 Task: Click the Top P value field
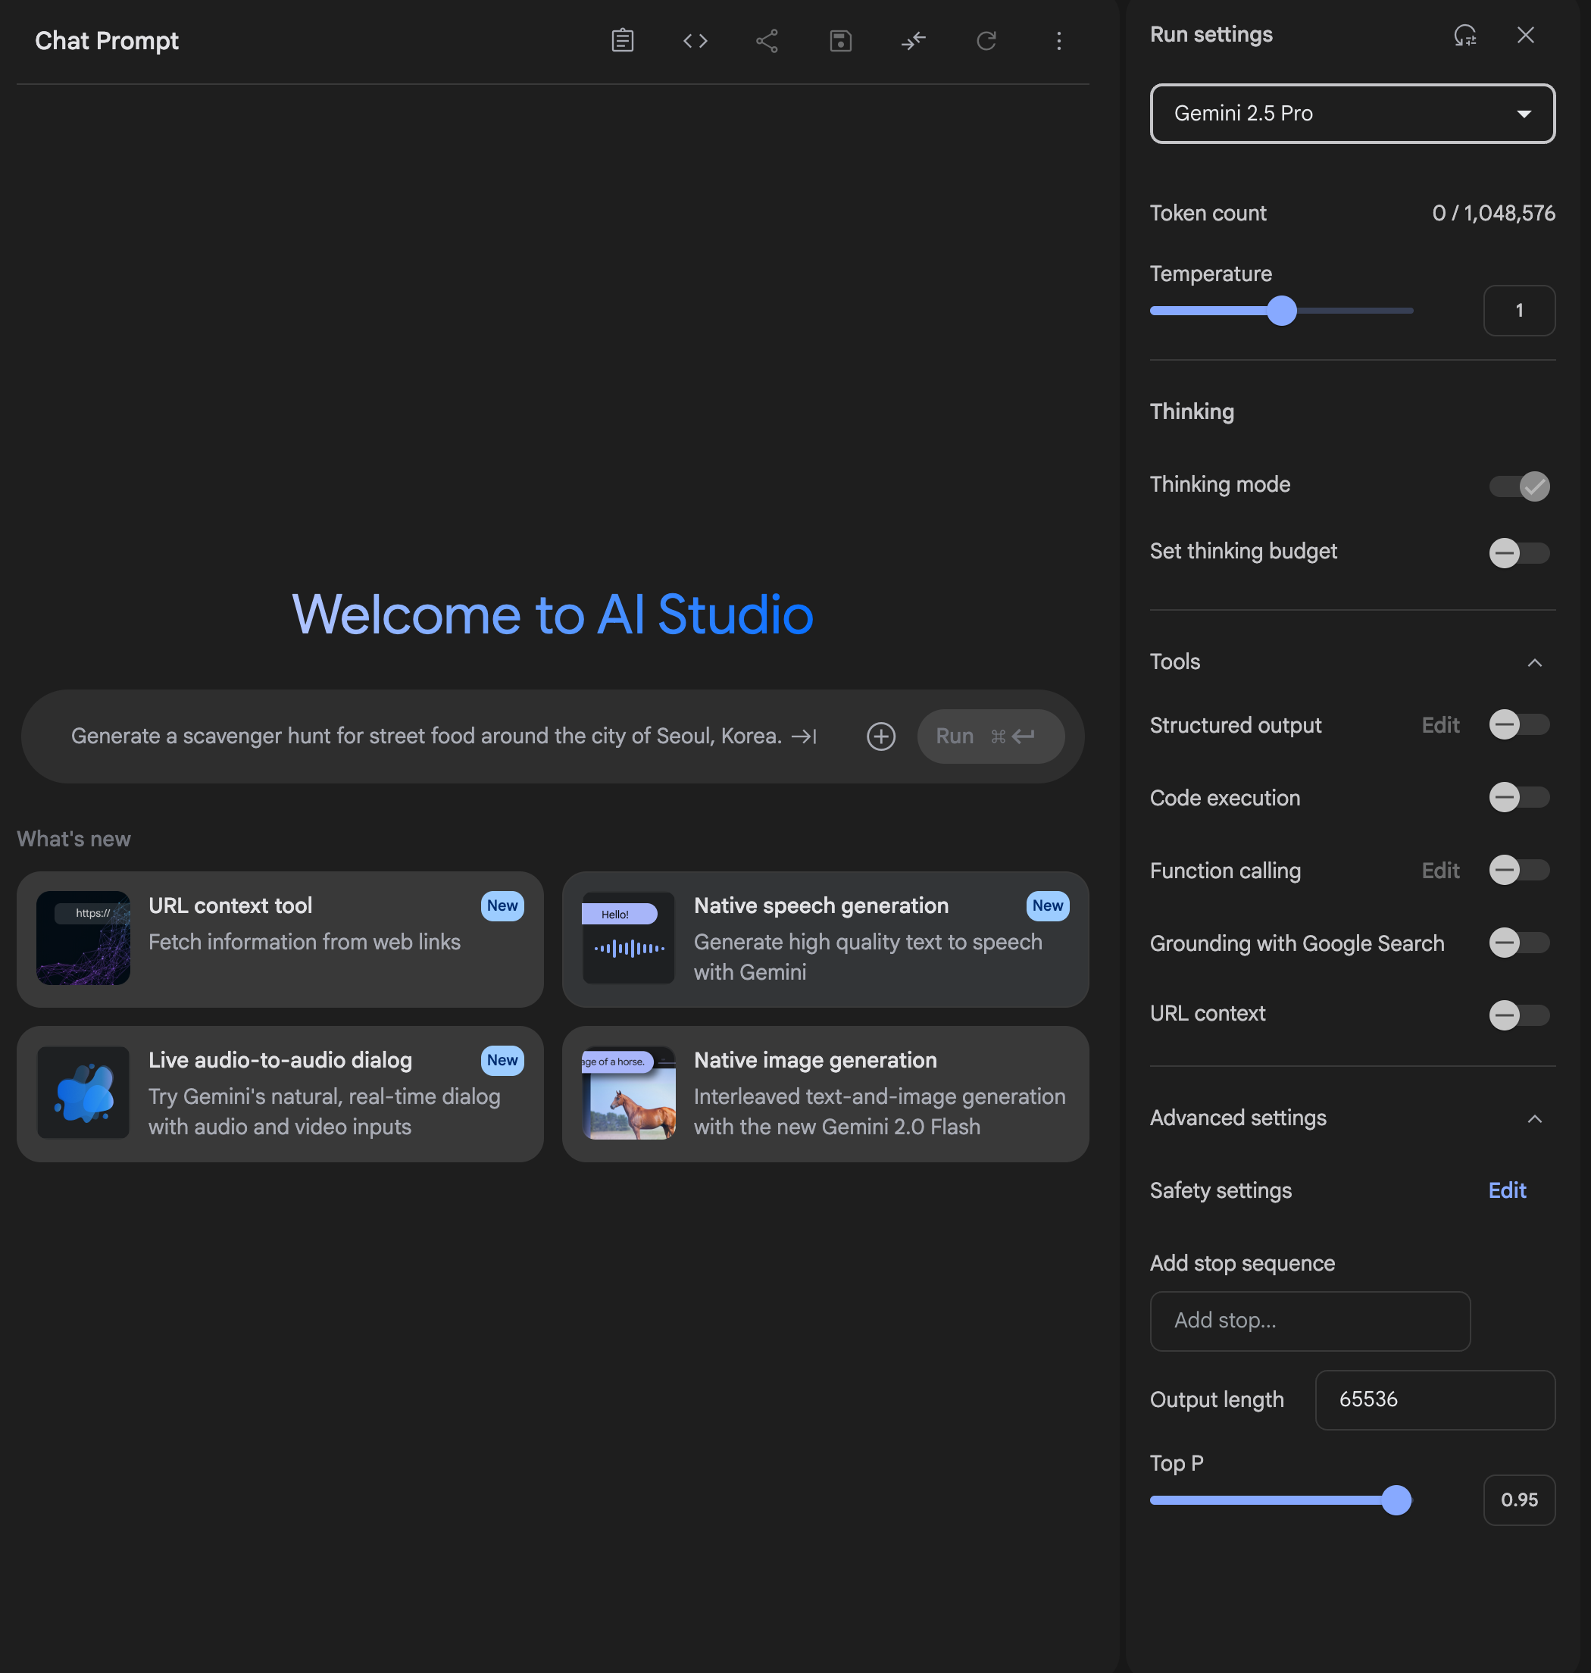tap(1519, 1500)
